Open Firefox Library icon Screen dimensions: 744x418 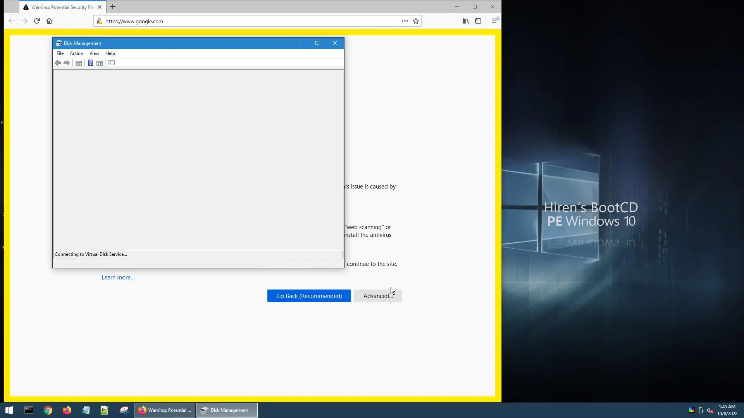pyautogui.click(x=466, y=21)
